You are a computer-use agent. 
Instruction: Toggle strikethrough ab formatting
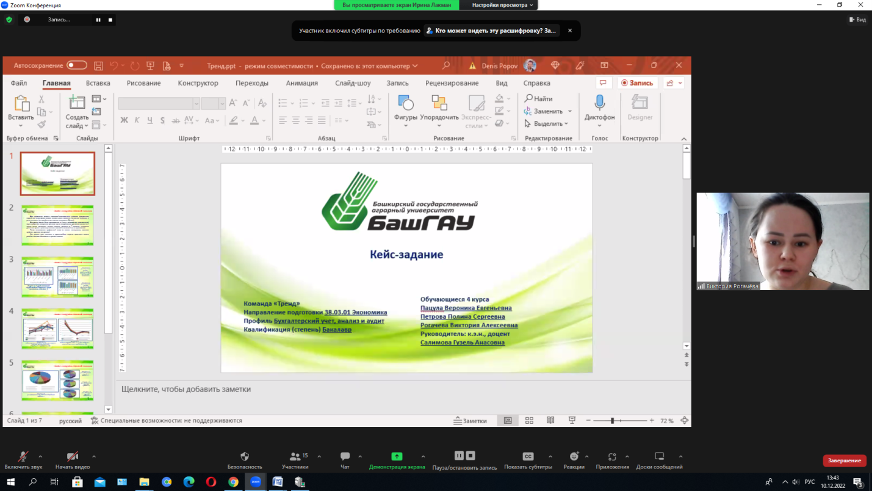pyautogui.click(x=175, y=120)
